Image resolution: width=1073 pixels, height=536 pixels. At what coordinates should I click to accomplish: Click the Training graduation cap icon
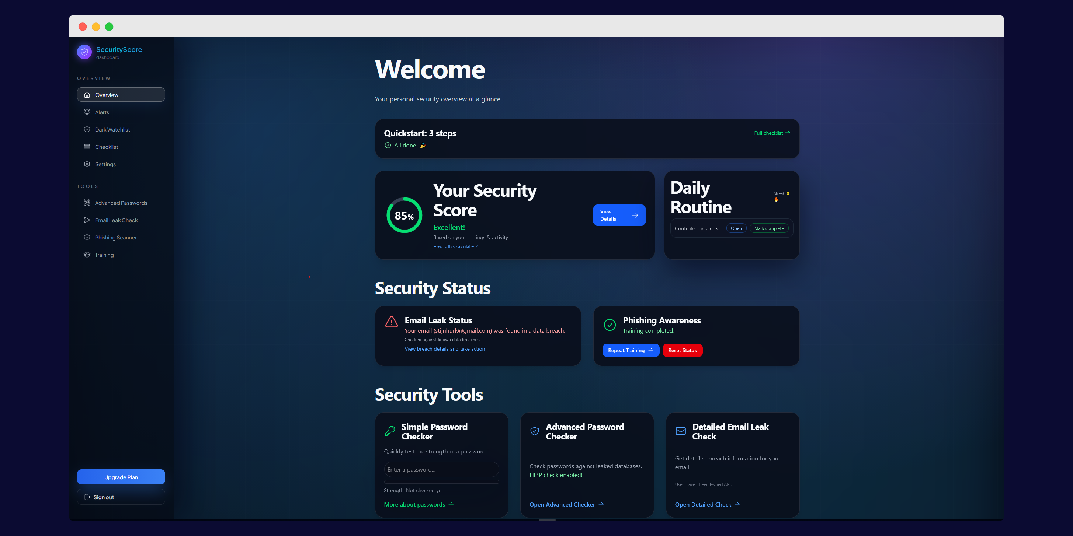[87, 254]
